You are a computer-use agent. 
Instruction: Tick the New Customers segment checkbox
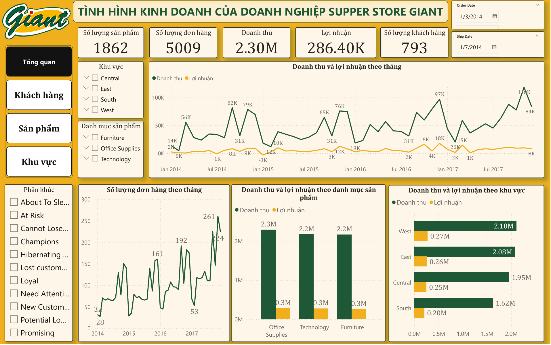(14, 306)
